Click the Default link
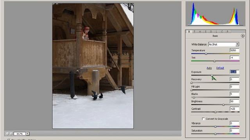The image size is (250, 140). pyautogui.click(x=220, y=68)
